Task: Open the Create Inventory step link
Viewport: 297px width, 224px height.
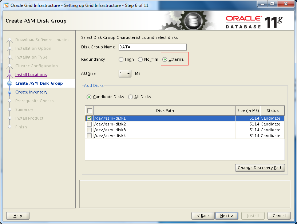Action: click(x=31, y=92)
